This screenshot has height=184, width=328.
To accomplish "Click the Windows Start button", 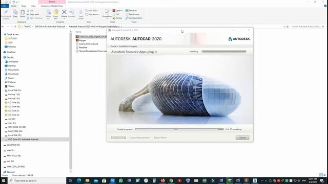I will click(x=4, y=180).
